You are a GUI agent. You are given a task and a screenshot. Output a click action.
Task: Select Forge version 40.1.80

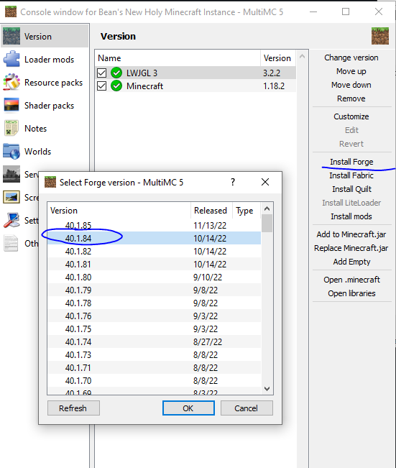pos(155,277)
